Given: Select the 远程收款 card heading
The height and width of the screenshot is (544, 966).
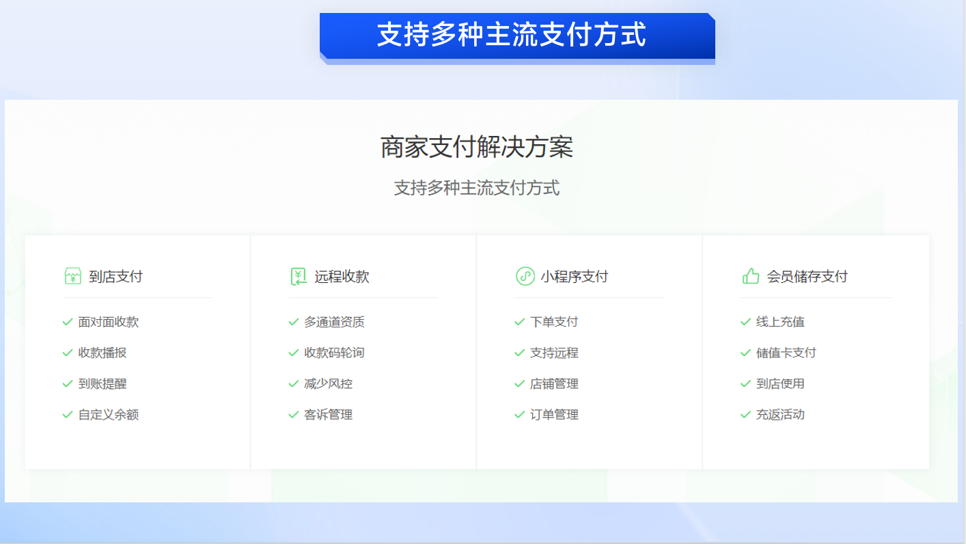Looking at the screenshot, I should click(342, 277).
